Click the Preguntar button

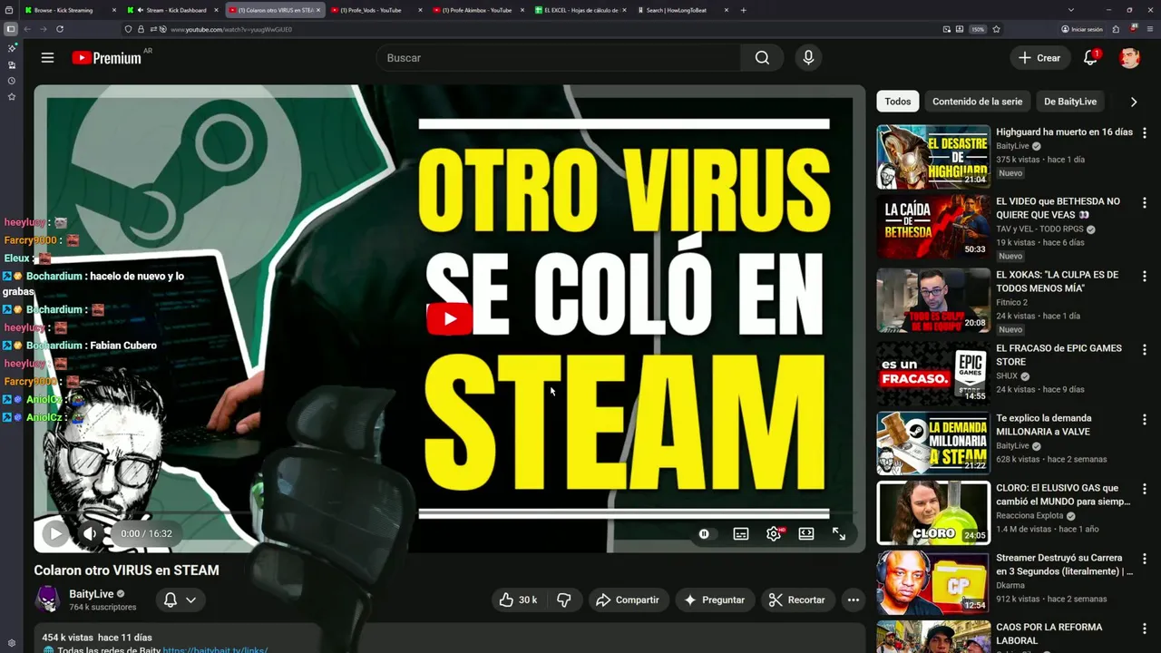pos(715,599)
